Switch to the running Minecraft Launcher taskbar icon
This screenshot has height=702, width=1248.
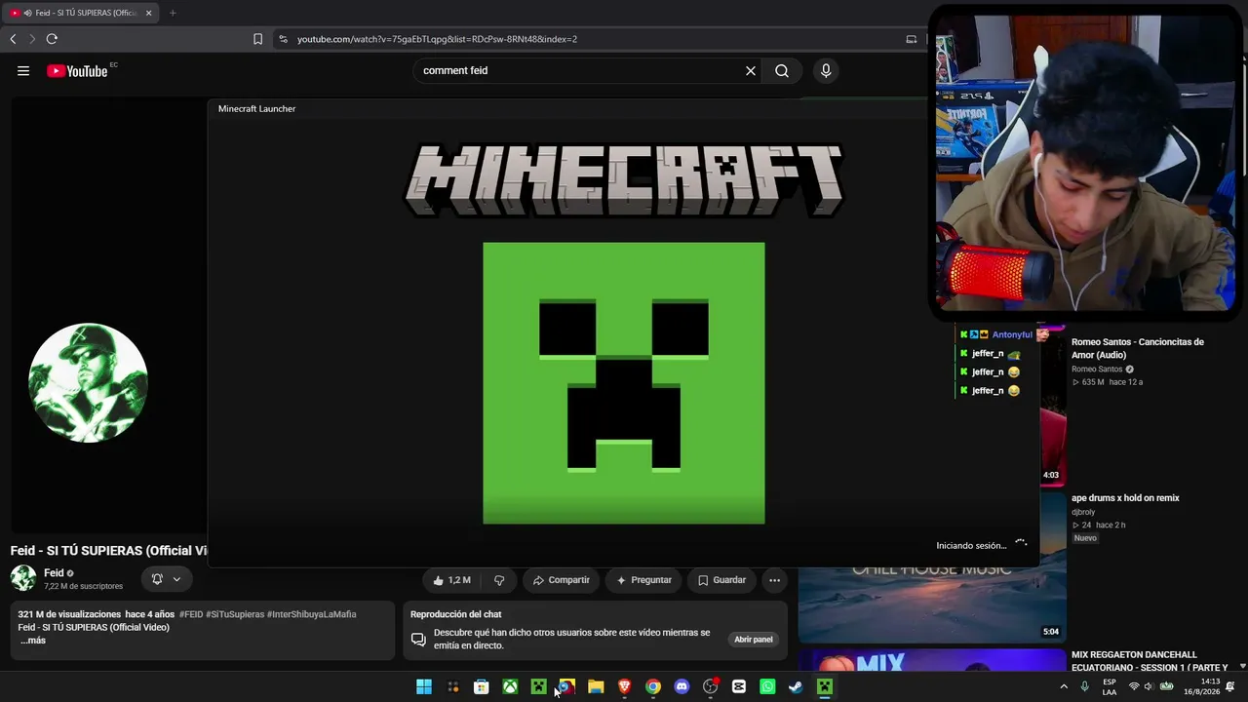[x=825, y=686]
